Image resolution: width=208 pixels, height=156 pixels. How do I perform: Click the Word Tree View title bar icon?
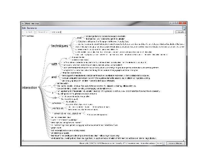click(23, 23)
